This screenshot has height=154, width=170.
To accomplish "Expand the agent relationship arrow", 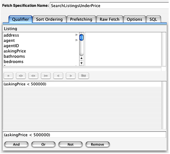I will pyautogui.click(x=76, y=40).
